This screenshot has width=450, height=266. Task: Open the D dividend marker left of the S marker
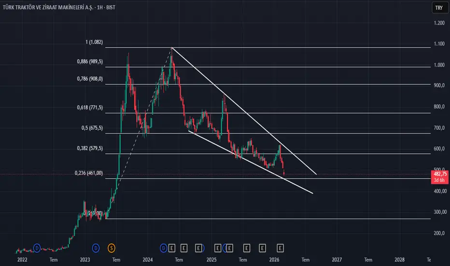tap(96, 248)
